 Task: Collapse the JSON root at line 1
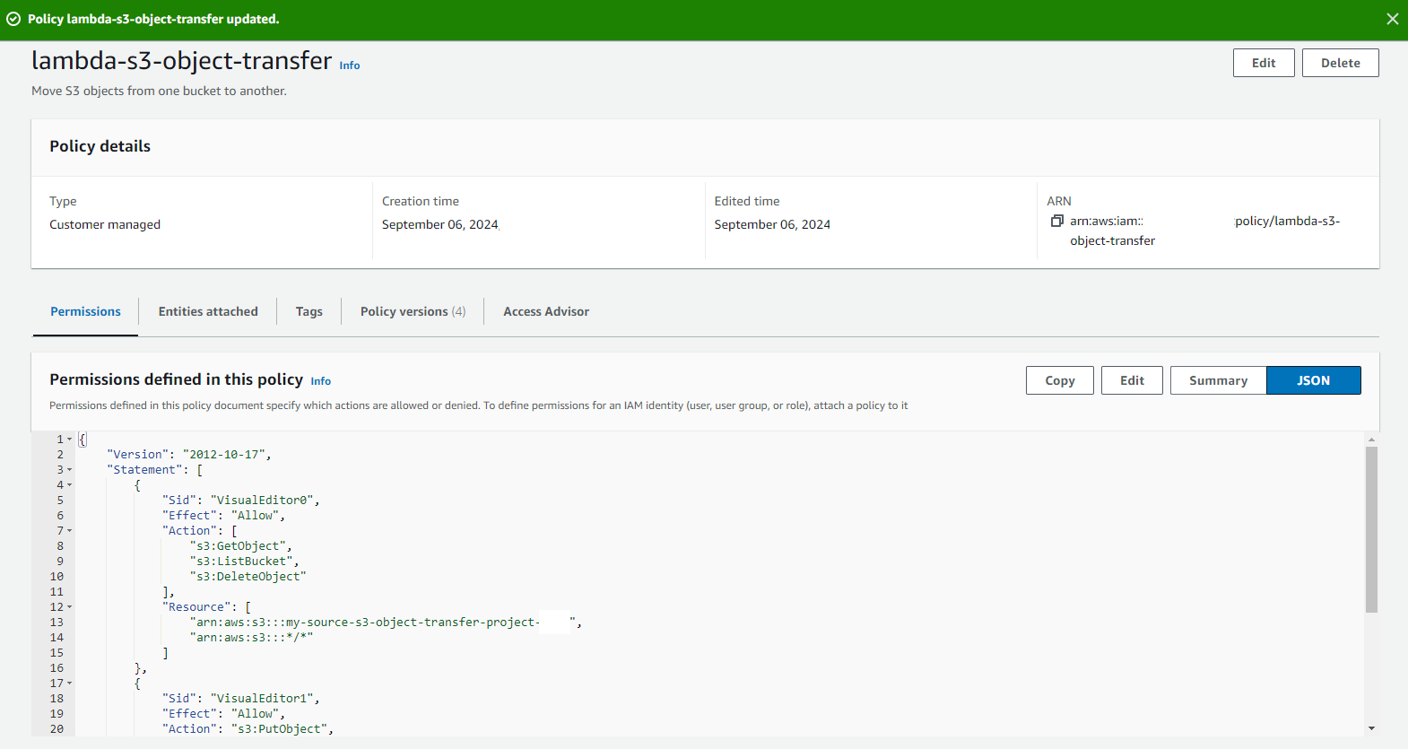click(70, 440)
